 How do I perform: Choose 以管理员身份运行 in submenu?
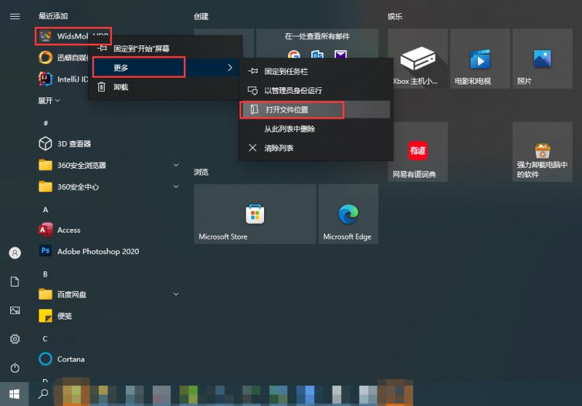tap(316, 90)
